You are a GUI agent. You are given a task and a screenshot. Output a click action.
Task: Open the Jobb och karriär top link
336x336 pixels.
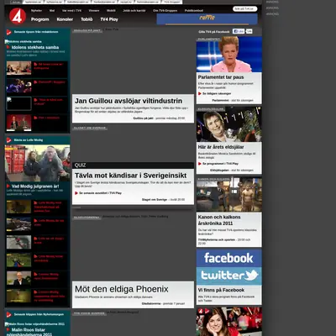134,11
